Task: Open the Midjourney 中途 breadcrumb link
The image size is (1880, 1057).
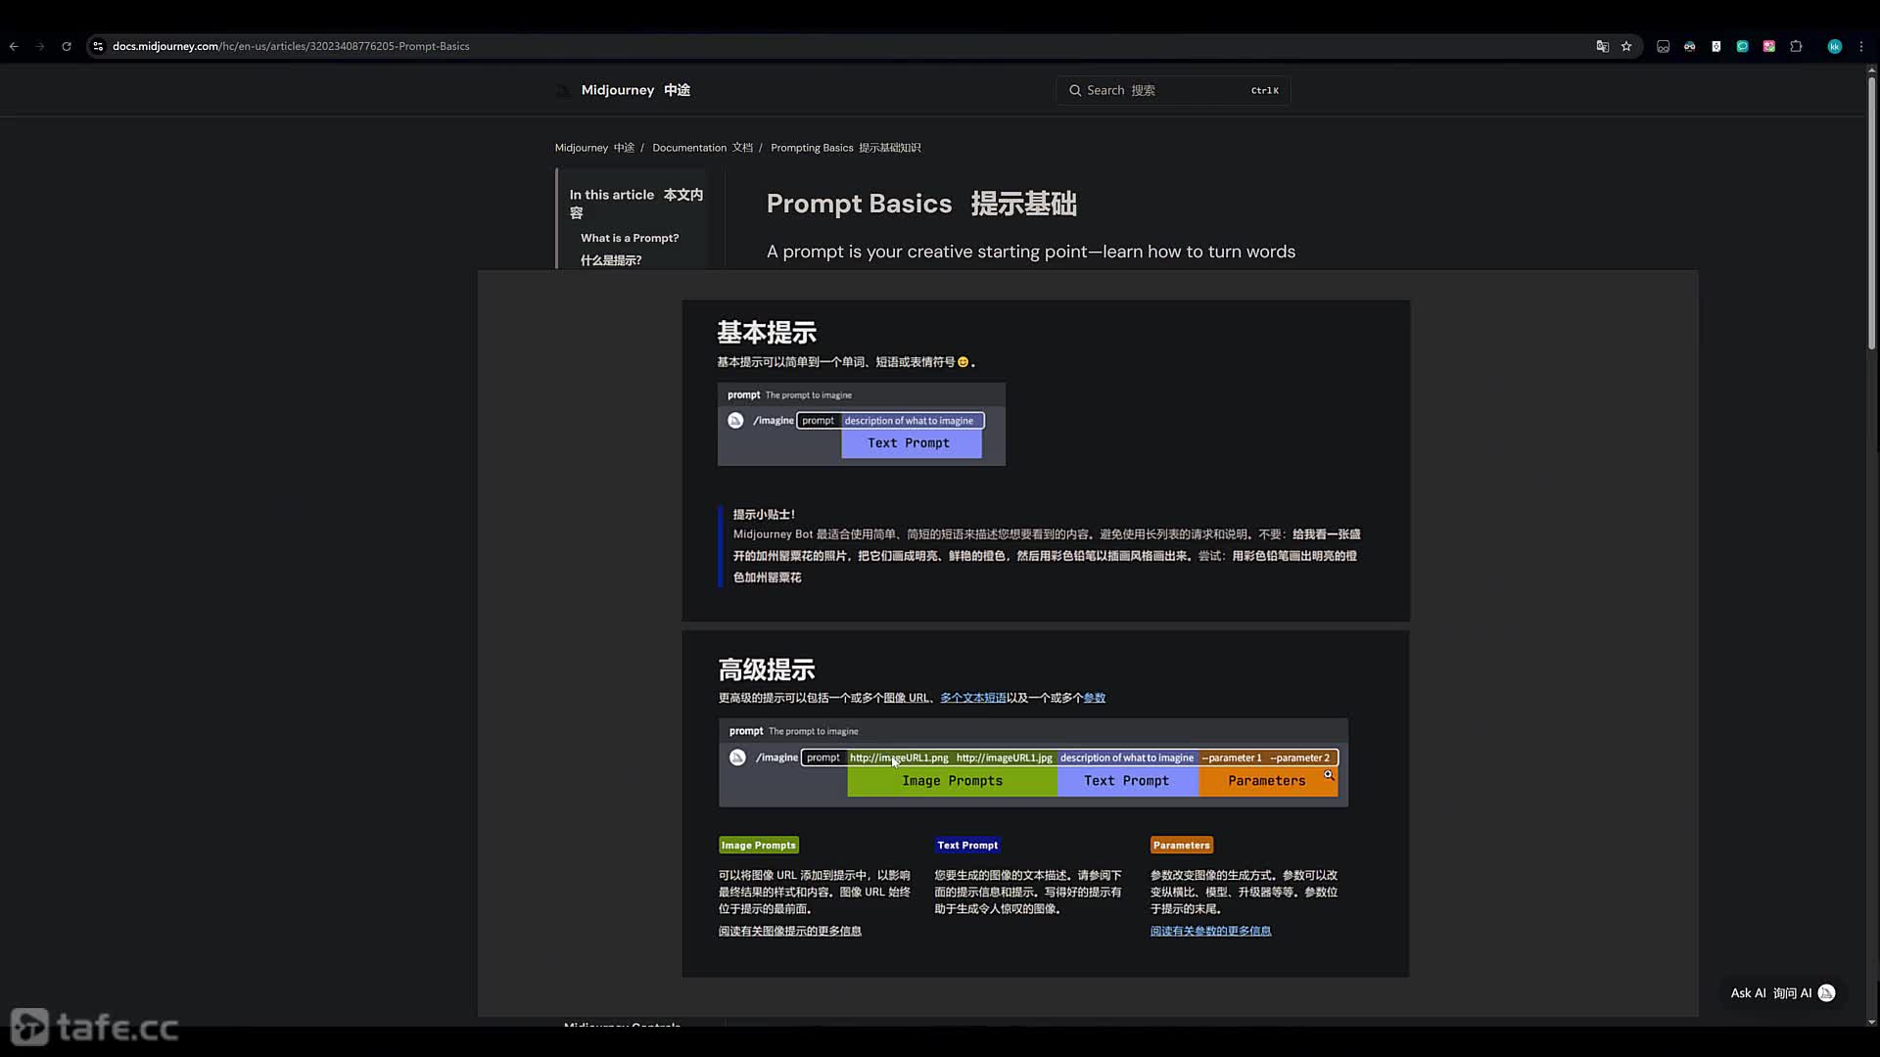Action: click(x=594, y=148)
